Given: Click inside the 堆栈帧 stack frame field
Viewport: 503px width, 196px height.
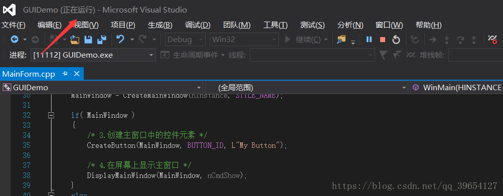Looking at the screenshot, I should pos(475,55).
